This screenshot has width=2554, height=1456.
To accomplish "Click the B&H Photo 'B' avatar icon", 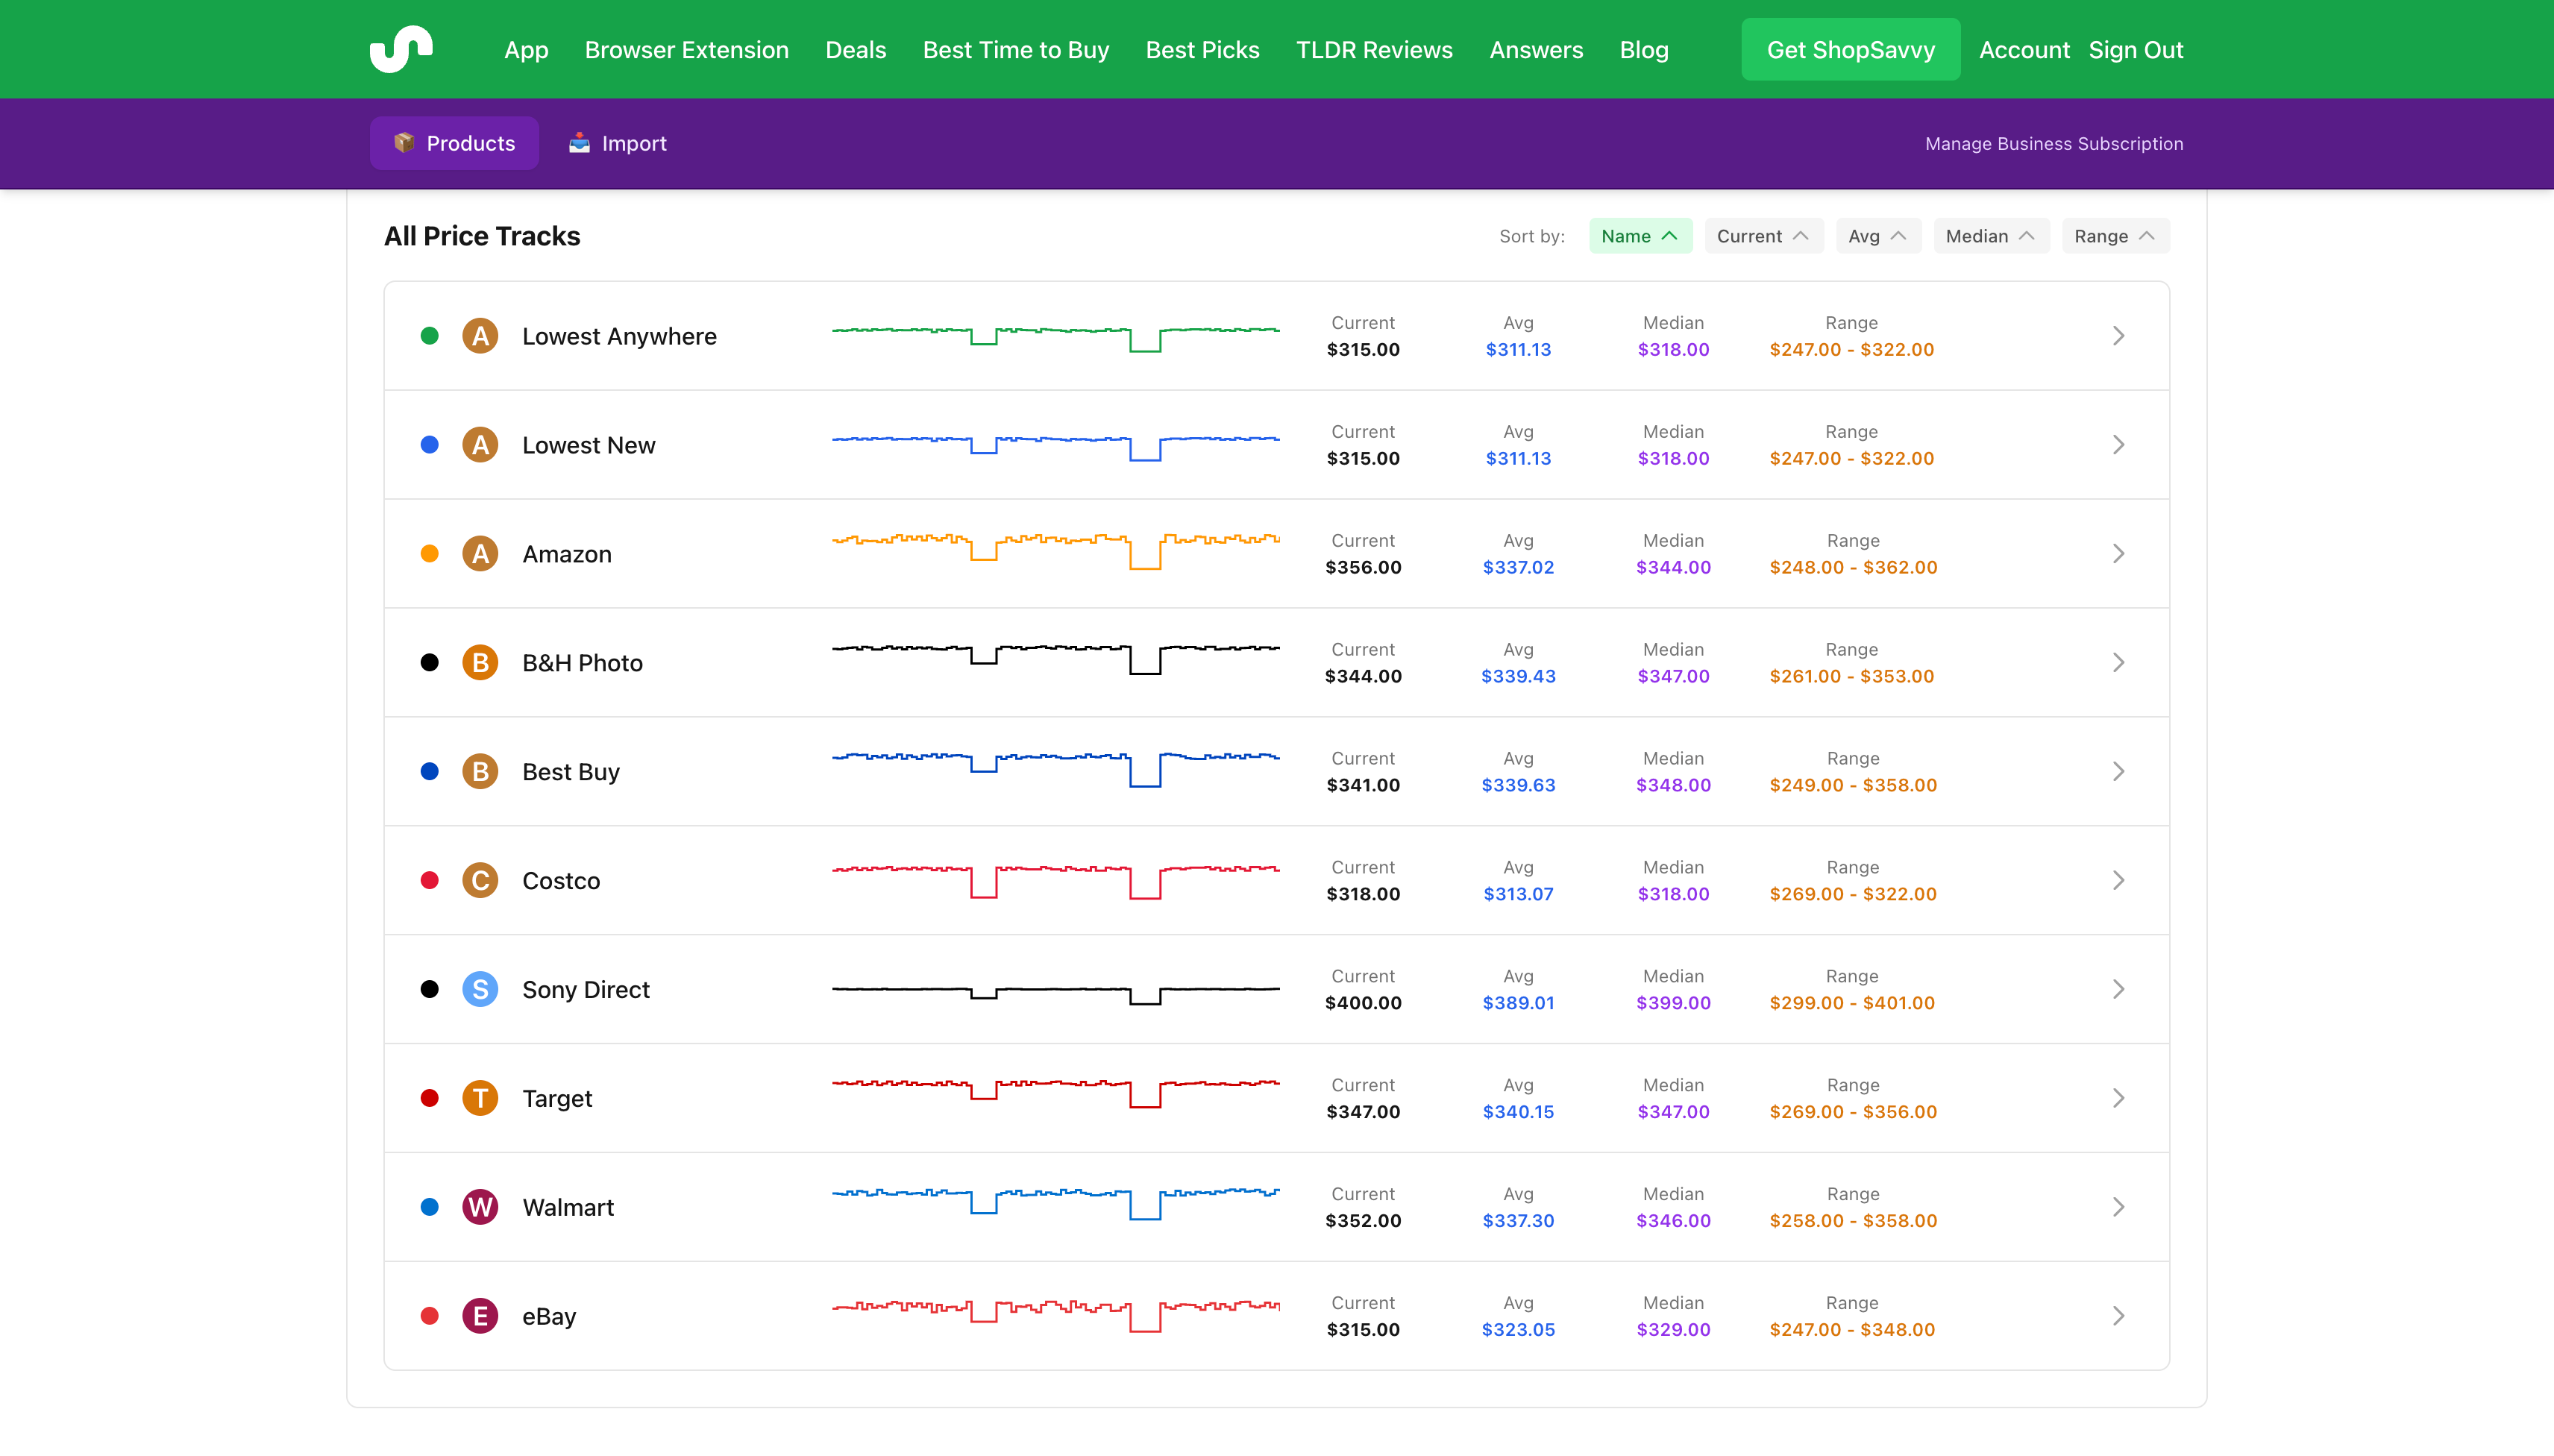I will pos(480,662).
